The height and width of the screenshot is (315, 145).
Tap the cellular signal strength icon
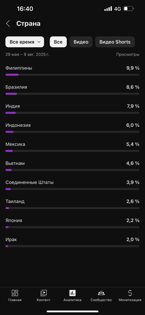tap(108, 9)
